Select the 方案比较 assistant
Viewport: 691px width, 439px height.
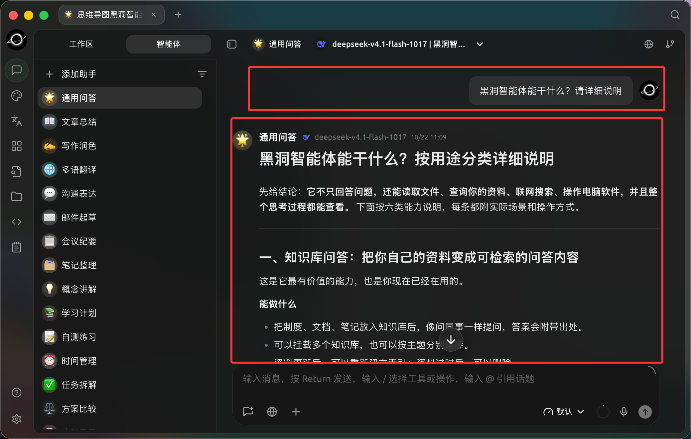[x=120, y=409]
